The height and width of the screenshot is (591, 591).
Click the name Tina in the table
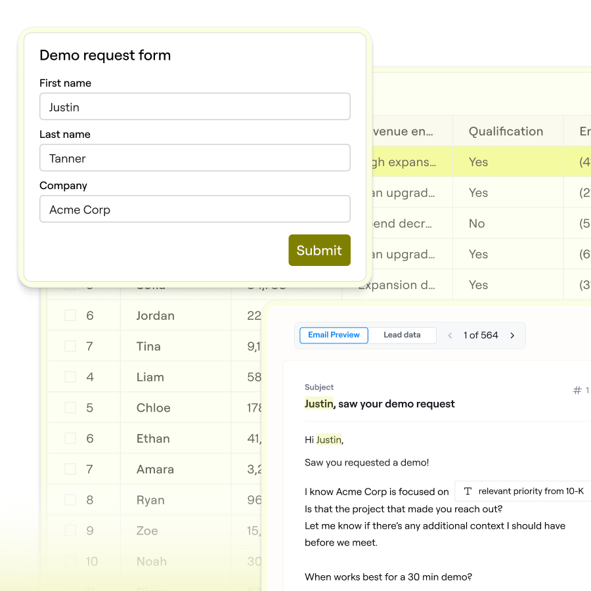[x=148, y=346]
